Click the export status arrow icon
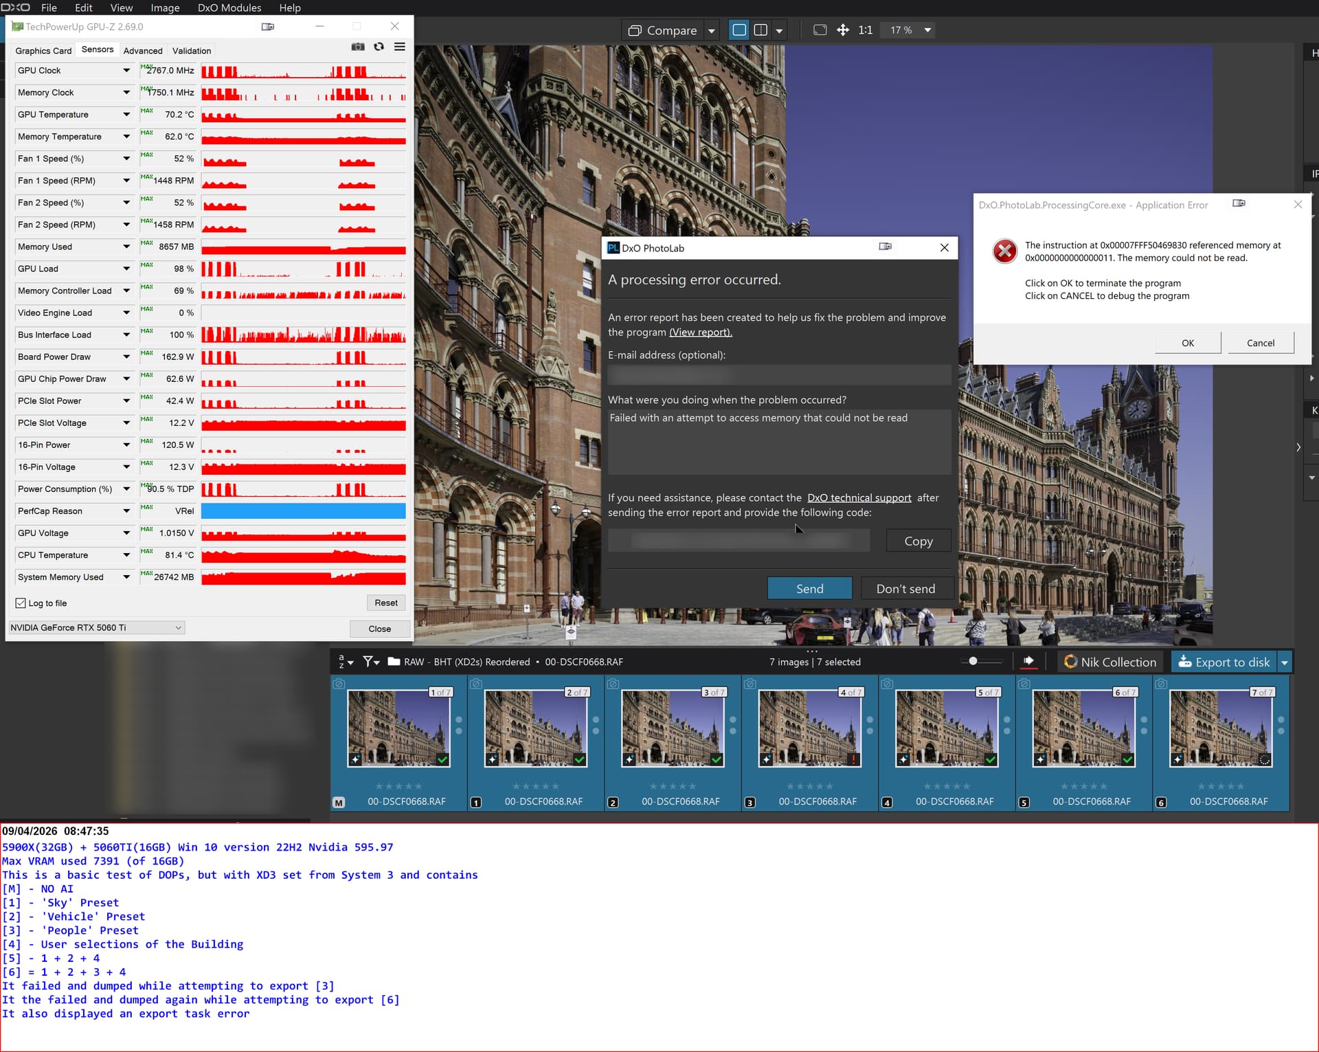The image size is (1319, 1052). [1028, 662]
